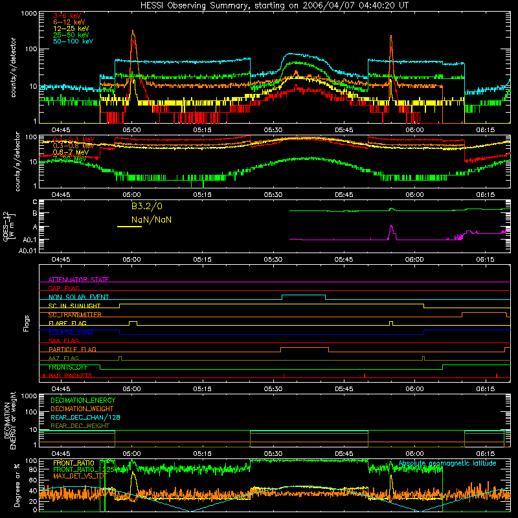Select the yellow 12-25 keV legend label
Screen dimensions: 518x518
(x=71, y=28)
